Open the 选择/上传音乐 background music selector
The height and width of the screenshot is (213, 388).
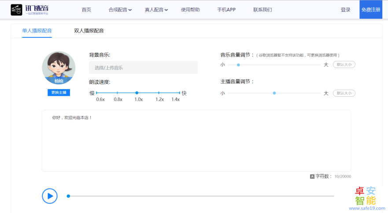click(x=143, y=68)
